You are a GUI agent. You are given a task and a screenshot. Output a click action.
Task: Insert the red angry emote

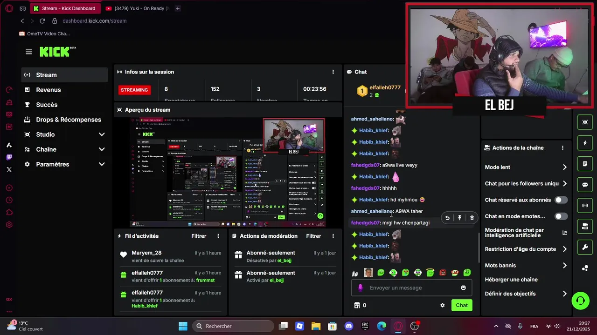[443, 273]
